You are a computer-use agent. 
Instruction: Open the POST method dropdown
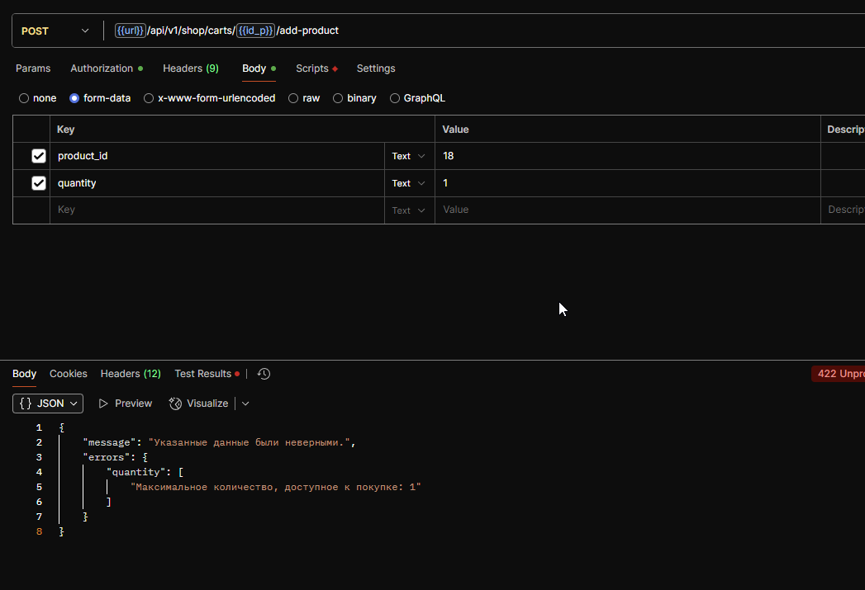coord(55,31)
